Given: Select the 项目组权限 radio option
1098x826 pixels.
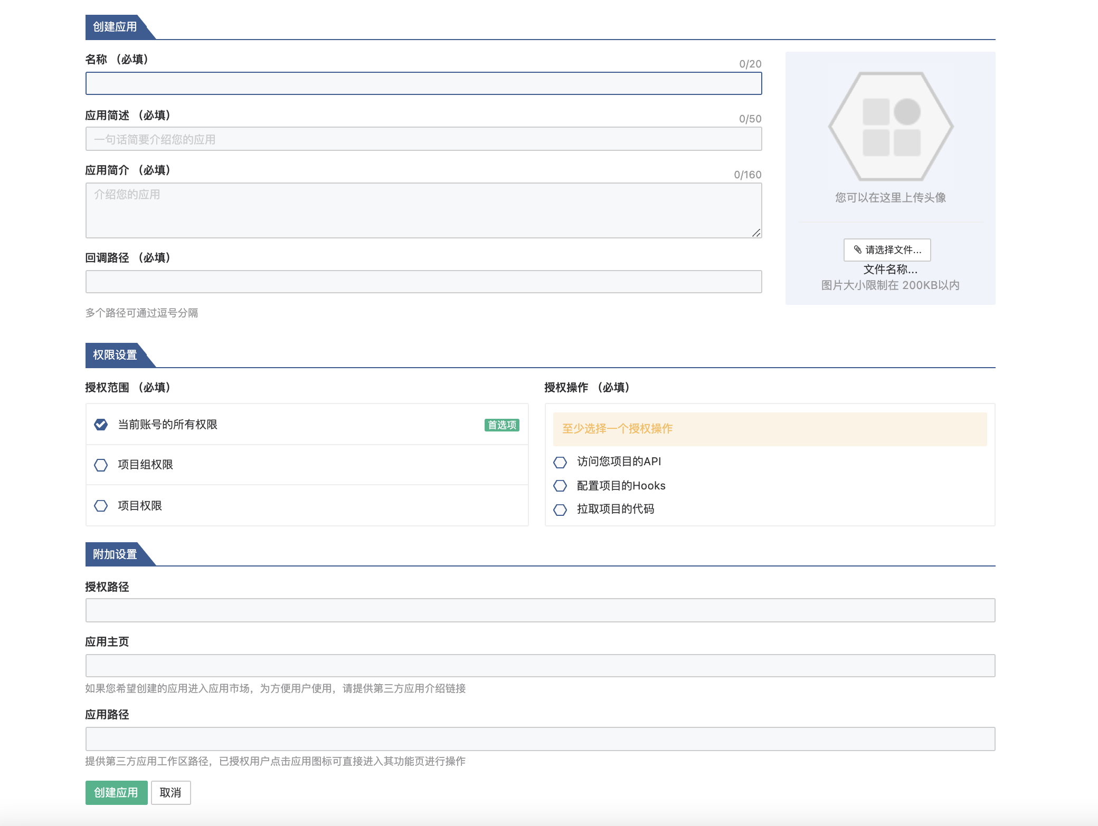Looking at the screenshot, I should [101, 465].
